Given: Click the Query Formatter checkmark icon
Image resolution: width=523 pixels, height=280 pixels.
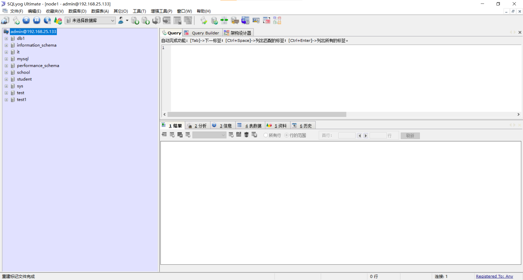Looking at the screenshot, I should pyautogui.click(x=204, y=20).
